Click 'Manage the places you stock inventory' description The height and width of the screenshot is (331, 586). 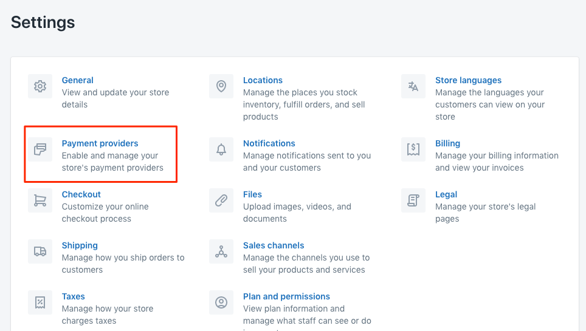pyautogui.click(x=304, y=104)
